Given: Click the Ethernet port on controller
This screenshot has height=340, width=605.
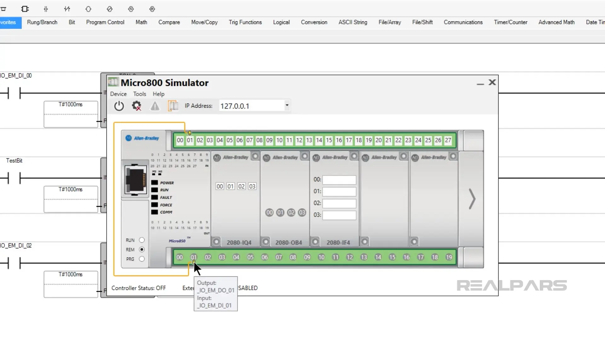Looking at the screenshot, I should 135,180.
